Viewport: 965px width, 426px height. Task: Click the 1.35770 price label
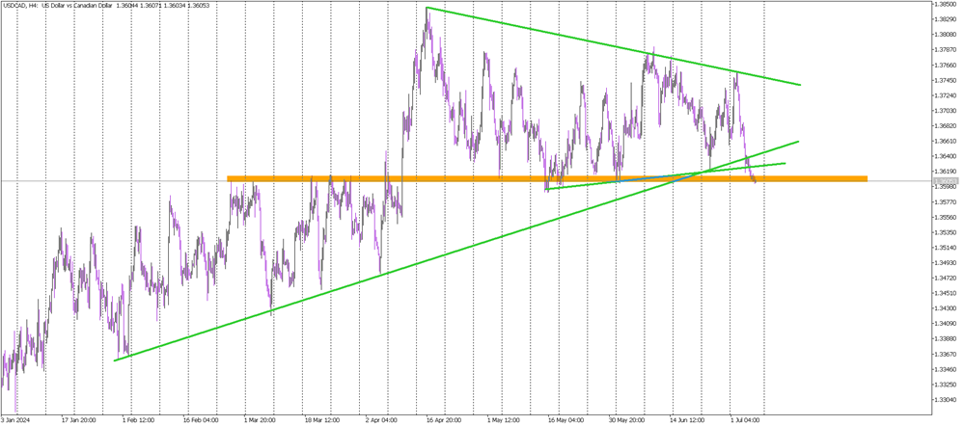947,201
